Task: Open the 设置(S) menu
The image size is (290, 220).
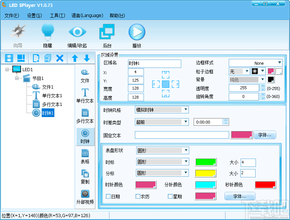Action: [34, 16]
